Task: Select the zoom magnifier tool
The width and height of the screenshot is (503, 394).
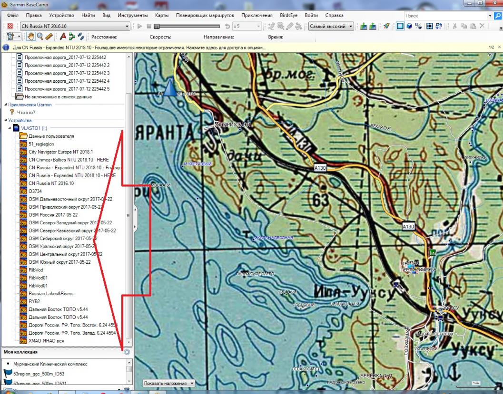Action: point(40,37)
